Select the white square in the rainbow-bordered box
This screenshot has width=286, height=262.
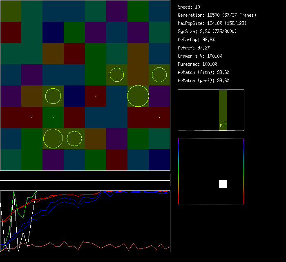pyautogui.click(x=223, y=184)
